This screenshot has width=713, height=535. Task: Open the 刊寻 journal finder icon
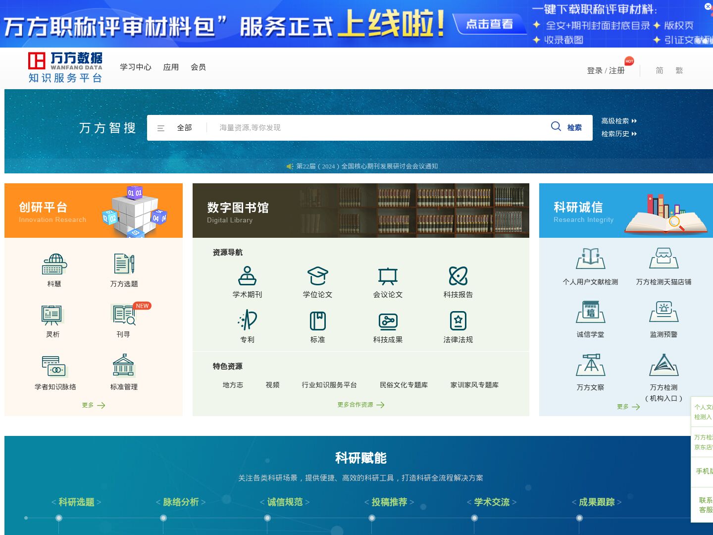[124, 315]
